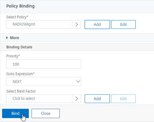Click Add next to Select Next Factor

tap(97, 99)
